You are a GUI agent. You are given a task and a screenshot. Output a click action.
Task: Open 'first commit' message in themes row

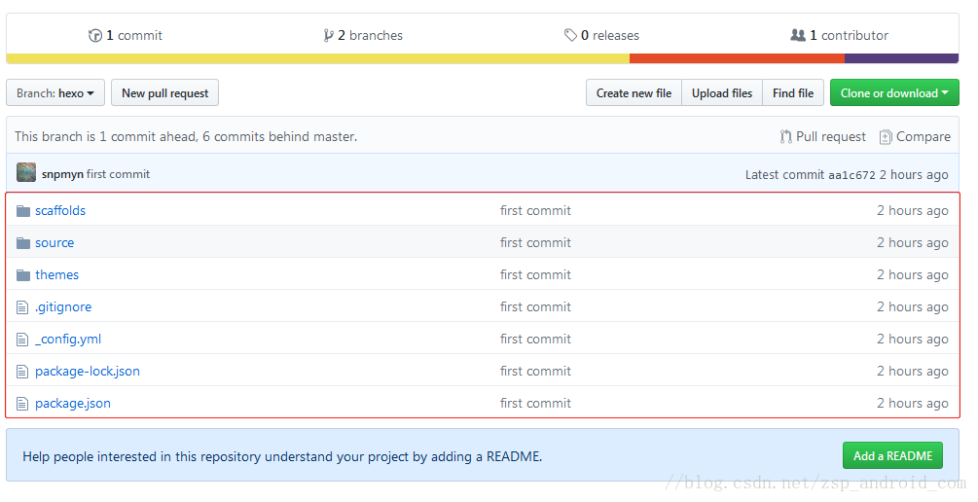click(x=536, y=275)
